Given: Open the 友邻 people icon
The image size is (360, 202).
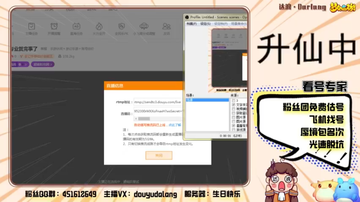Looking at the screenshot, I should (166, 26).
